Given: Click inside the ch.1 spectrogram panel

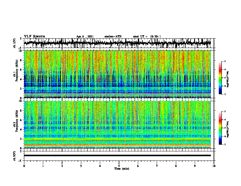Looking at the screenshot, I should [117, 74].
